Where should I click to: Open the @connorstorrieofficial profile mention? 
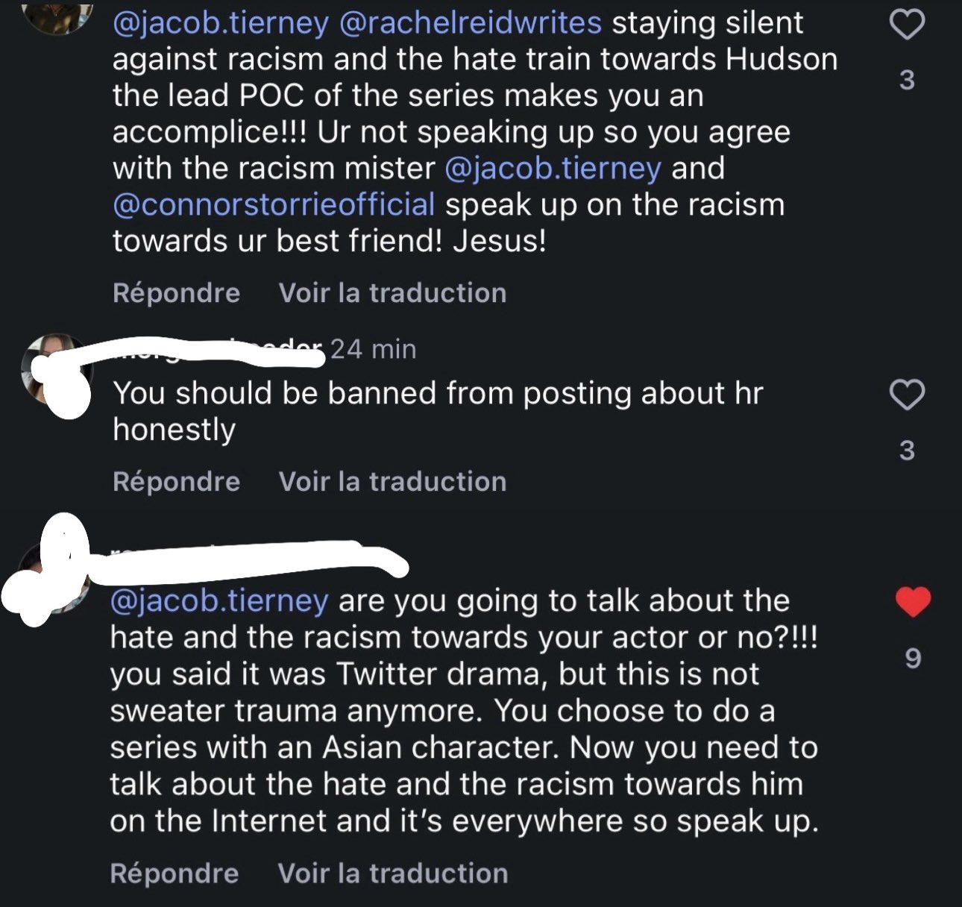coord(274,204)
